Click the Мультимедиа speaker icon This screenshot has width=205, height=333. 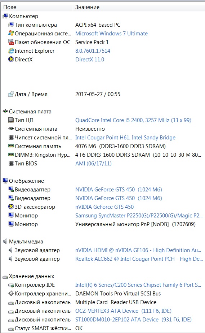(5, 242)
